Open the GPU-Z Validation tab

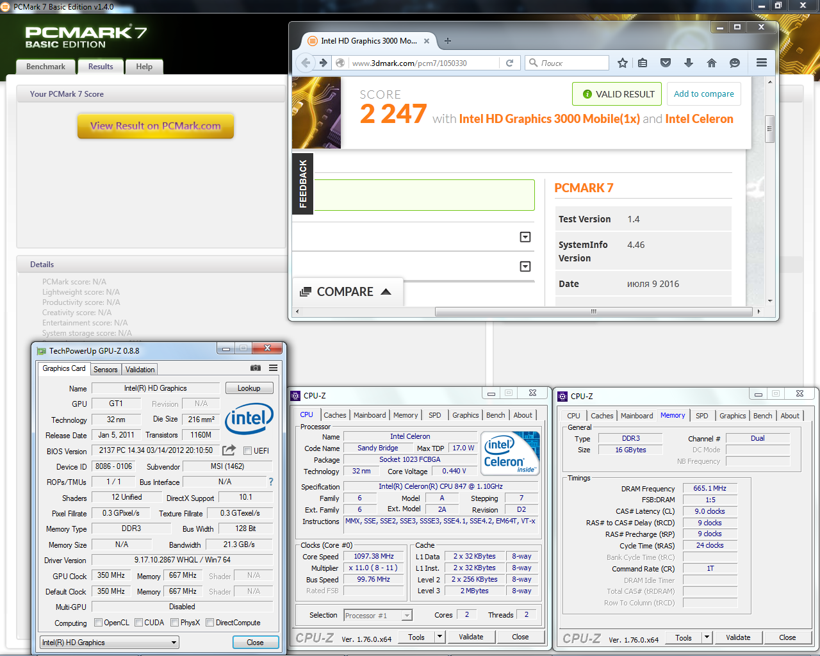pos(140,370)
